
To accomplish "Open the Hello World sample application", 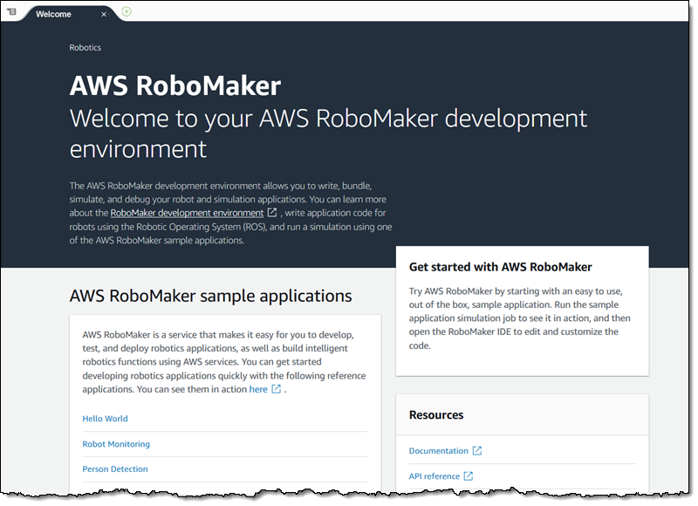I will (x=105, y=419).
